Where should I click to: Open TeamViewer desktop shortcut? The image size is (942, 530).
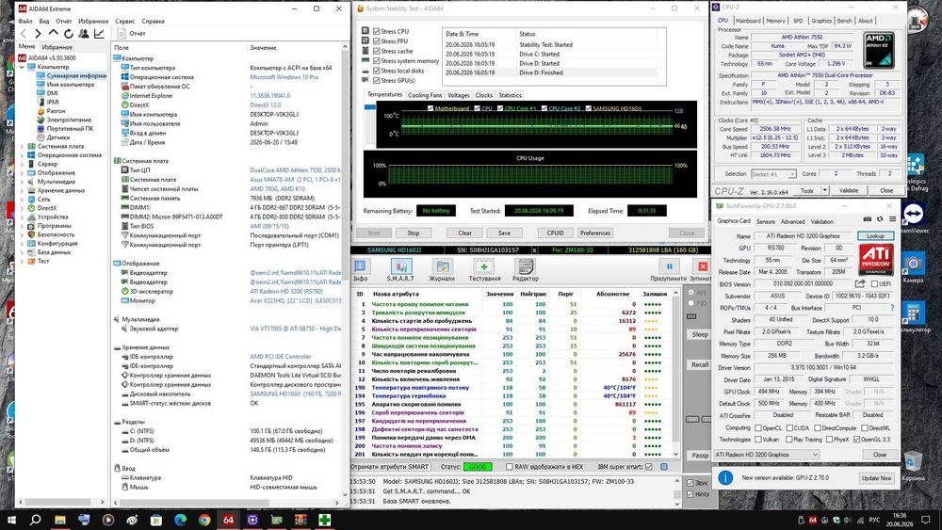913,218
